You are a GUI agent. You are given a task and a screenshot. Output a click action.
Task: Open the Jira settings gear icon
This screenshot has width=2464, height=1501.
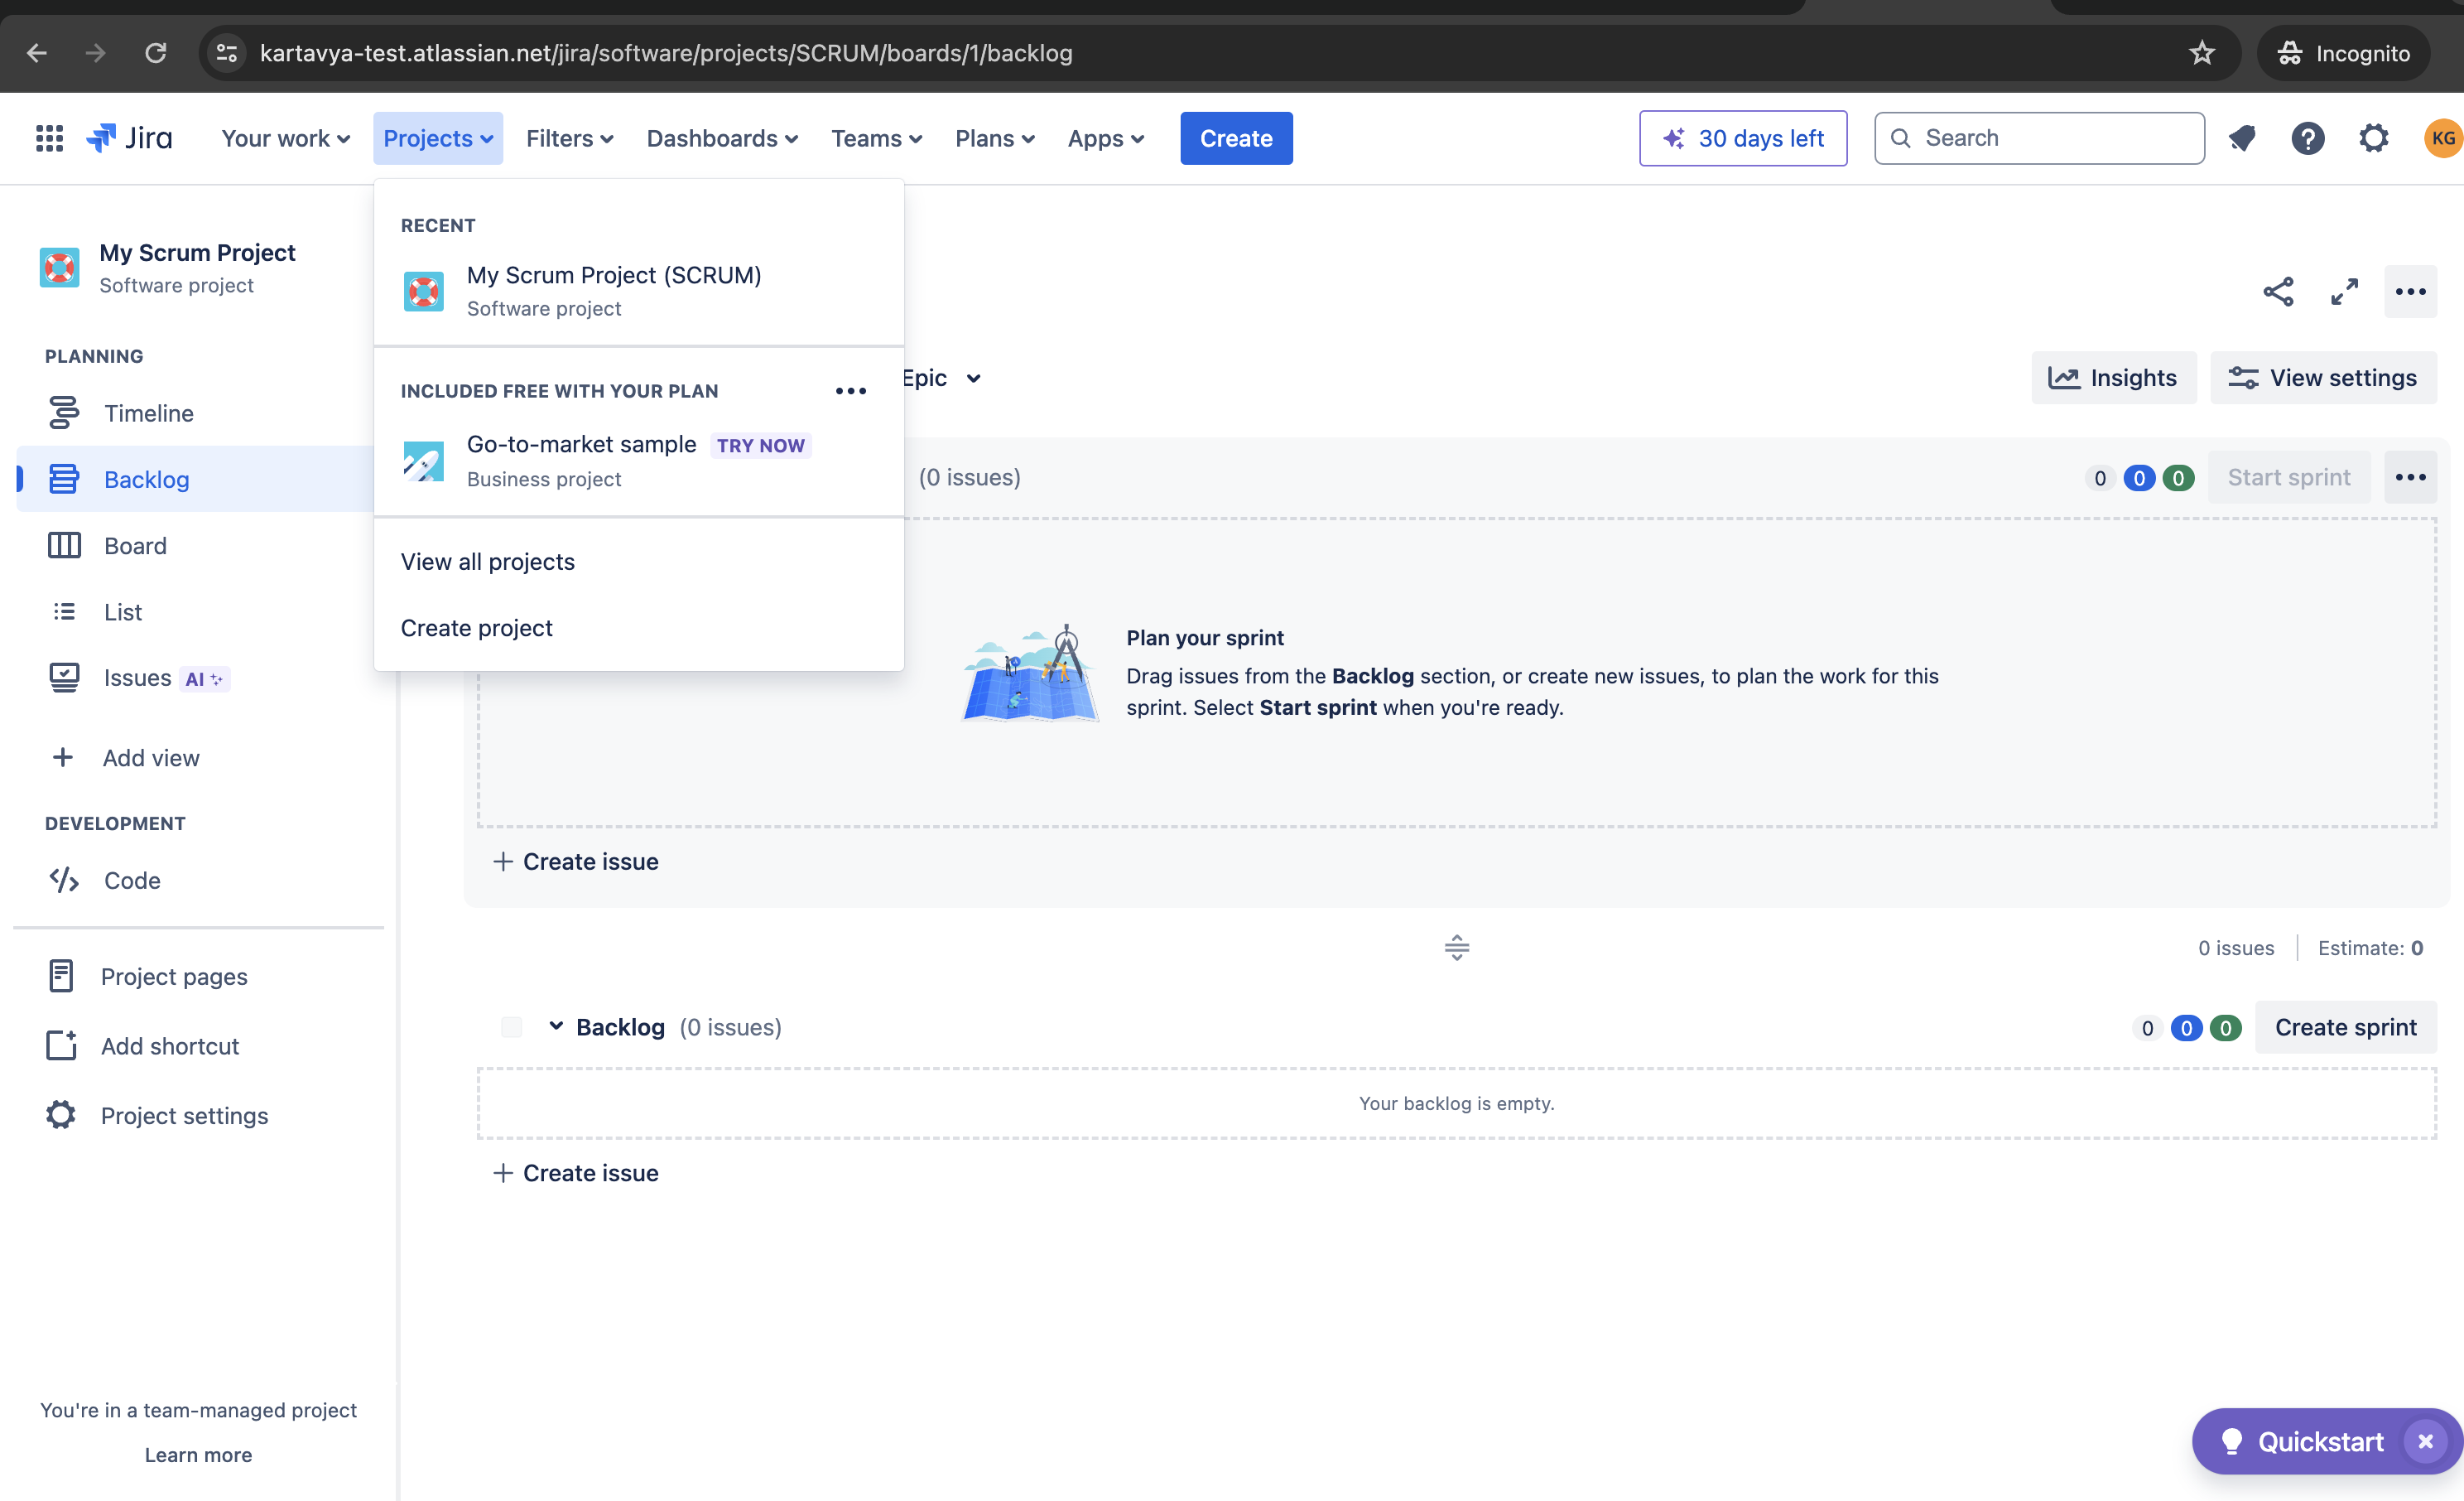2374,138
